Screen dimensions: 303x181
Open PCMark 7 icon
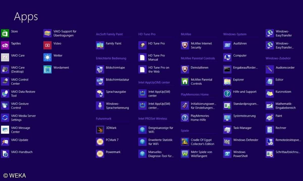pos(100,142)
